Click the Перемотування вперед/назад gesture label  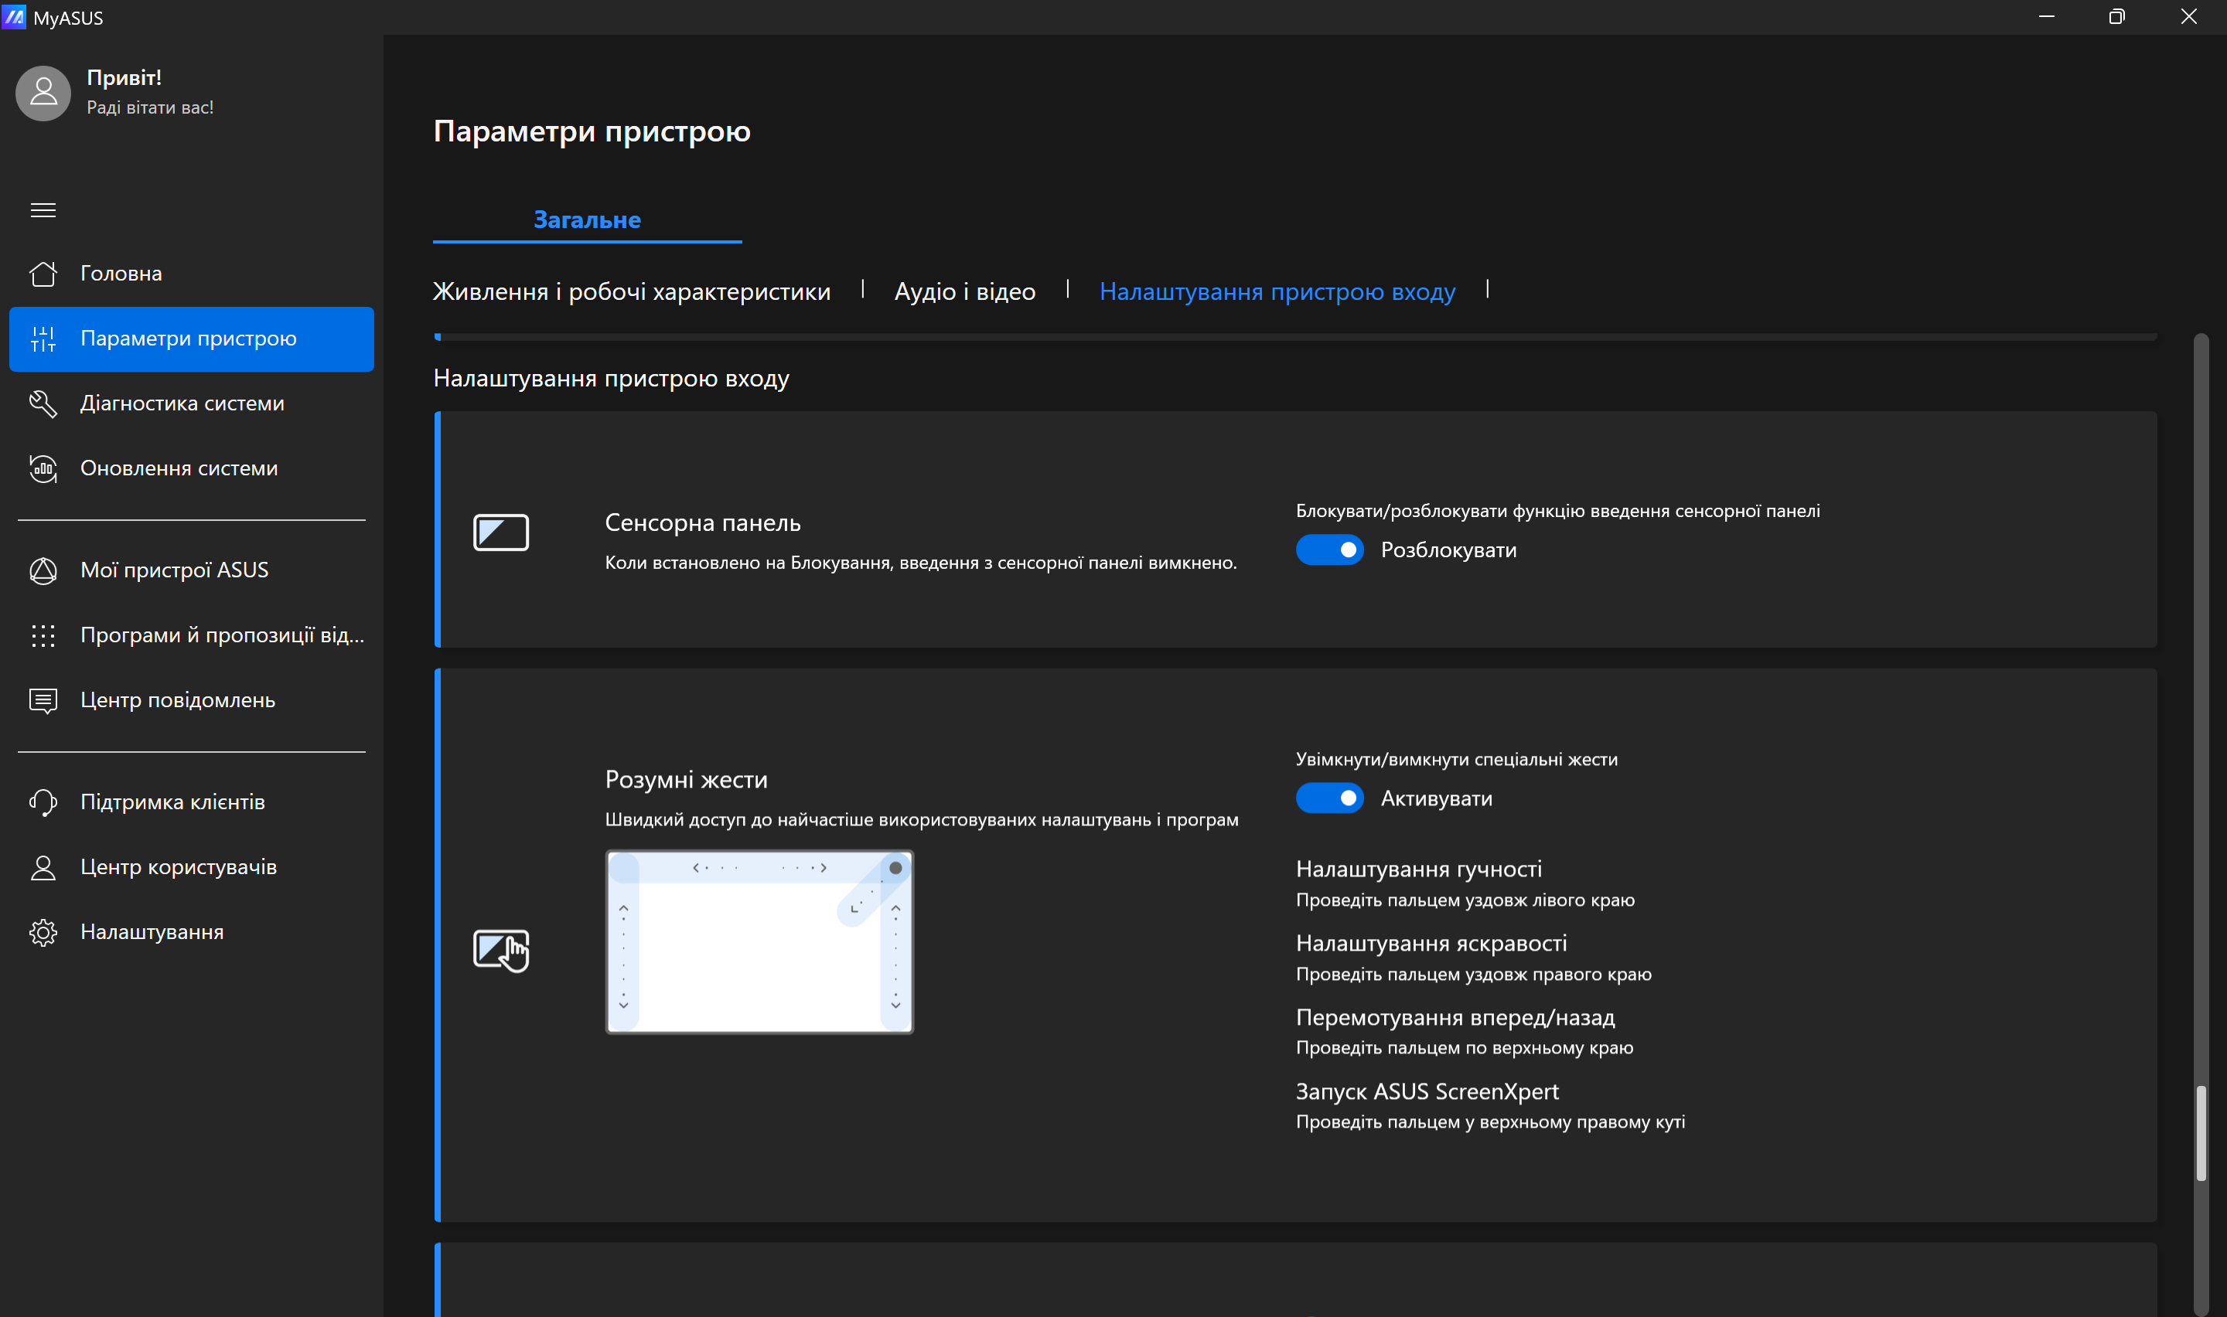point(1455,1017)
